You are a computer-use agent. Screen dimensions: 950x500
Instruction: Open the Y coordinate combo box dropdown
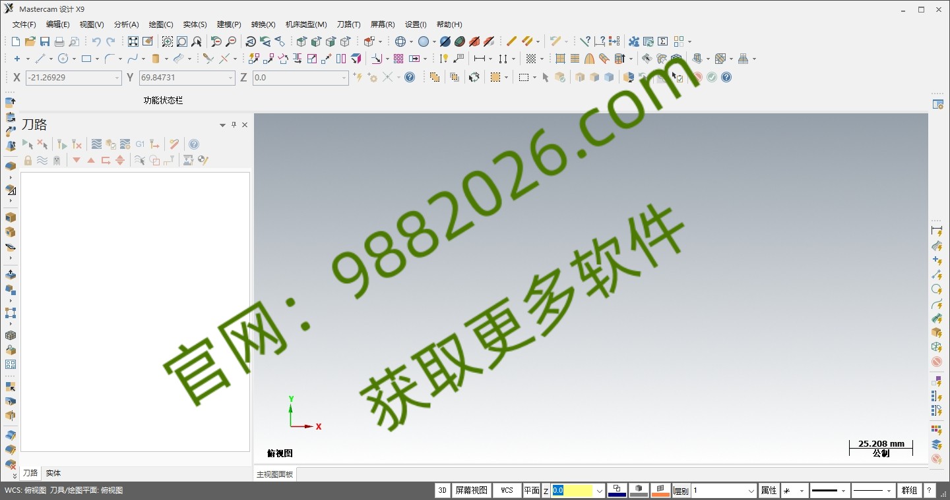[x=230, y=78]
